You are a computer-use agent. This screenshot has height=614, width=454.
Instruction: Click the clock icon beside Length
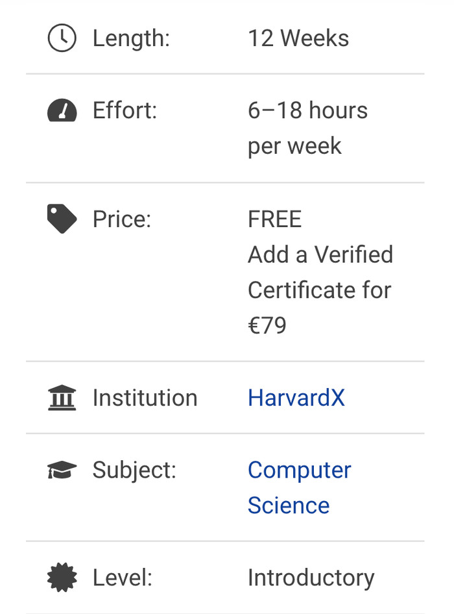point(62,38)
